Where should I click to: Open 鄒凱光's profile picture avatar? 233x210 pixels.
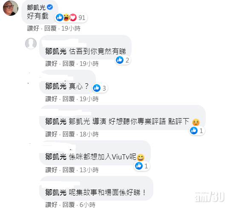(11, 8)
